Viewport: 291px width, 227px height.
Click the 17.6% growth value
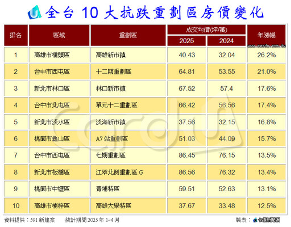pyautogui.click(x=267, y=89)
